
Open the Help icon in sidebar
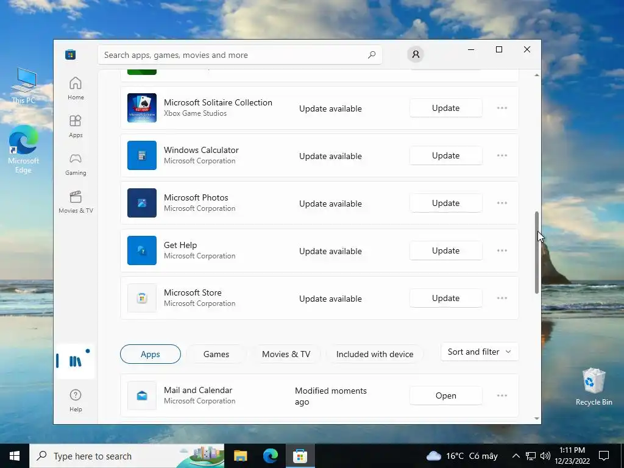[x=76, y=400]
